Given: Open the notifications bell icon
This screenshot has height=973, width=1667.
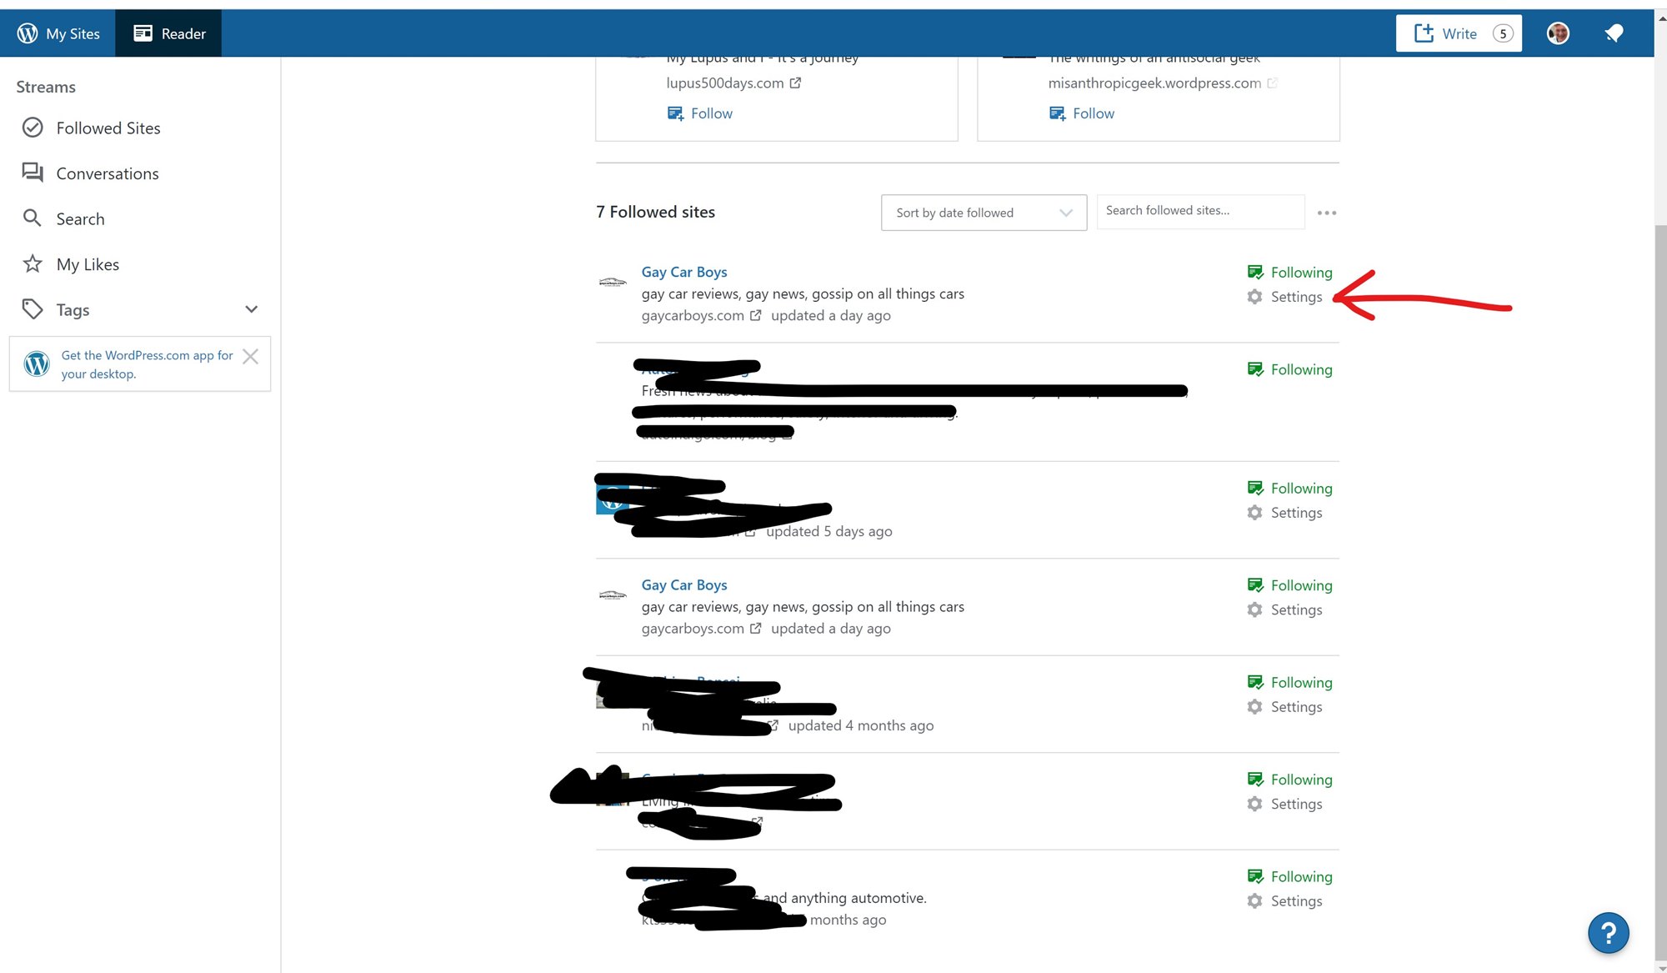Looking at the screenshot, I should coord(1614,33).
